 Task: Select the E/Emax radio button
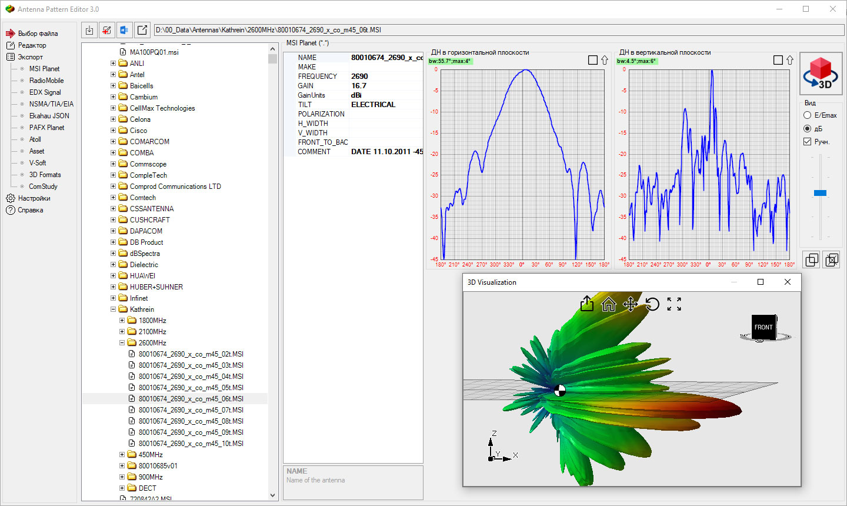tap(808, 115)
